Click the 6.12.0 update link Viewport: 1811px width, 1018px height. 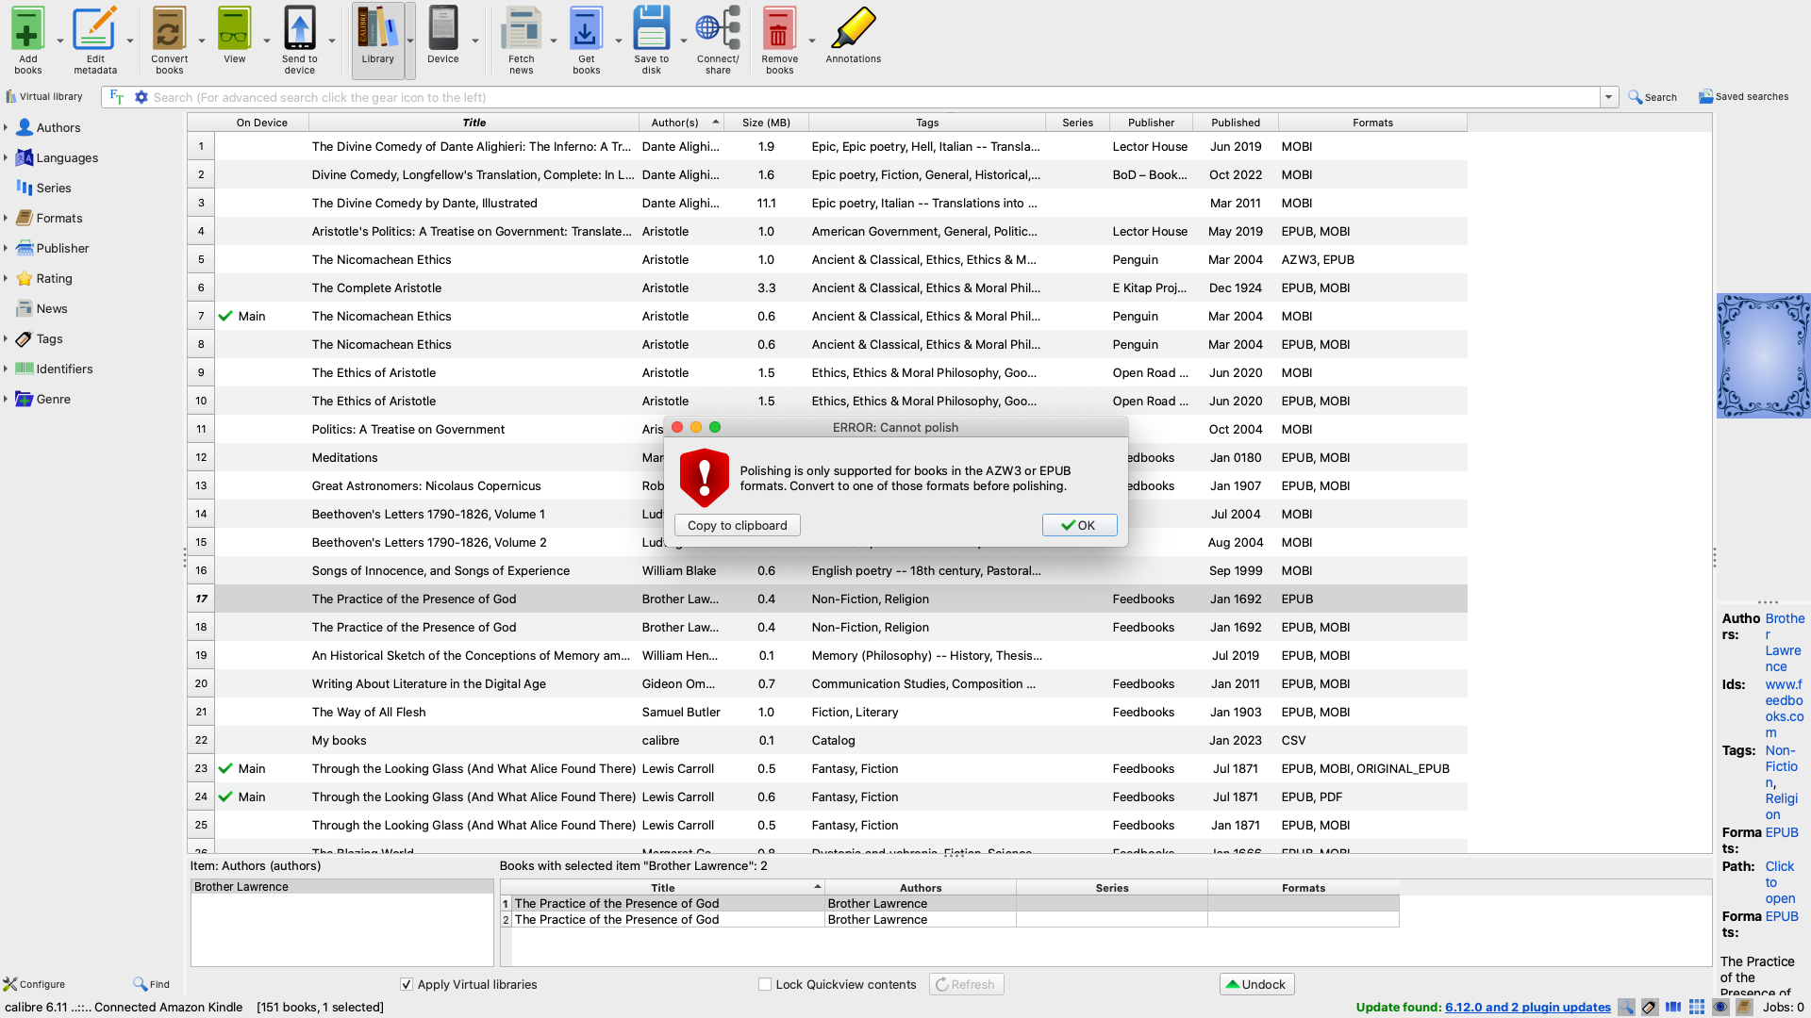tap(1527, 1007)
